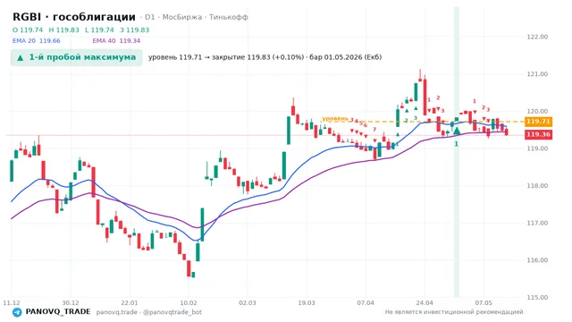The height and width of the screenshot is (322, 572).
Task: Click the '11.12' date axis label
Action: point(12,303)
